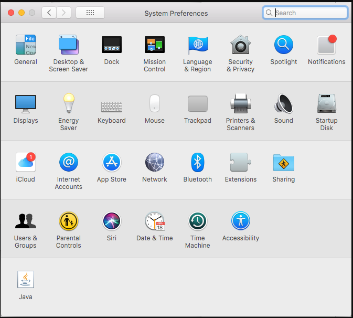353x318 pixels.
Task: Click the Search field in toolbar
Action: click(309, 13)
